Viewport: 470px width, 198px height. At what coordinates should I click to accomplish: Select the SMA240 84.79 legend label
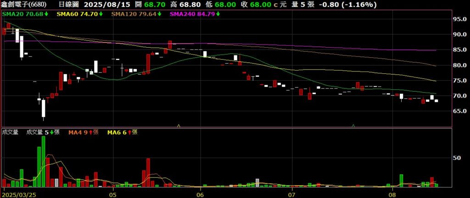[x=192, y=14]
